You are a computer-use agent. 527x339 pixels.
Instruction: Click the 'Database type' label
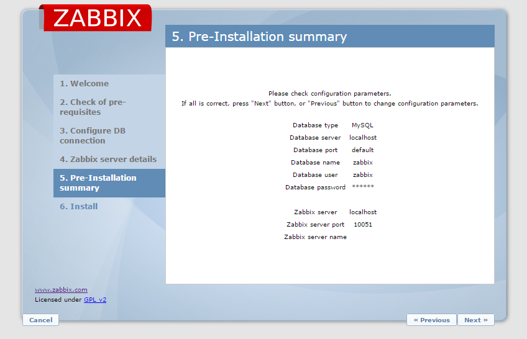(315, 125)
